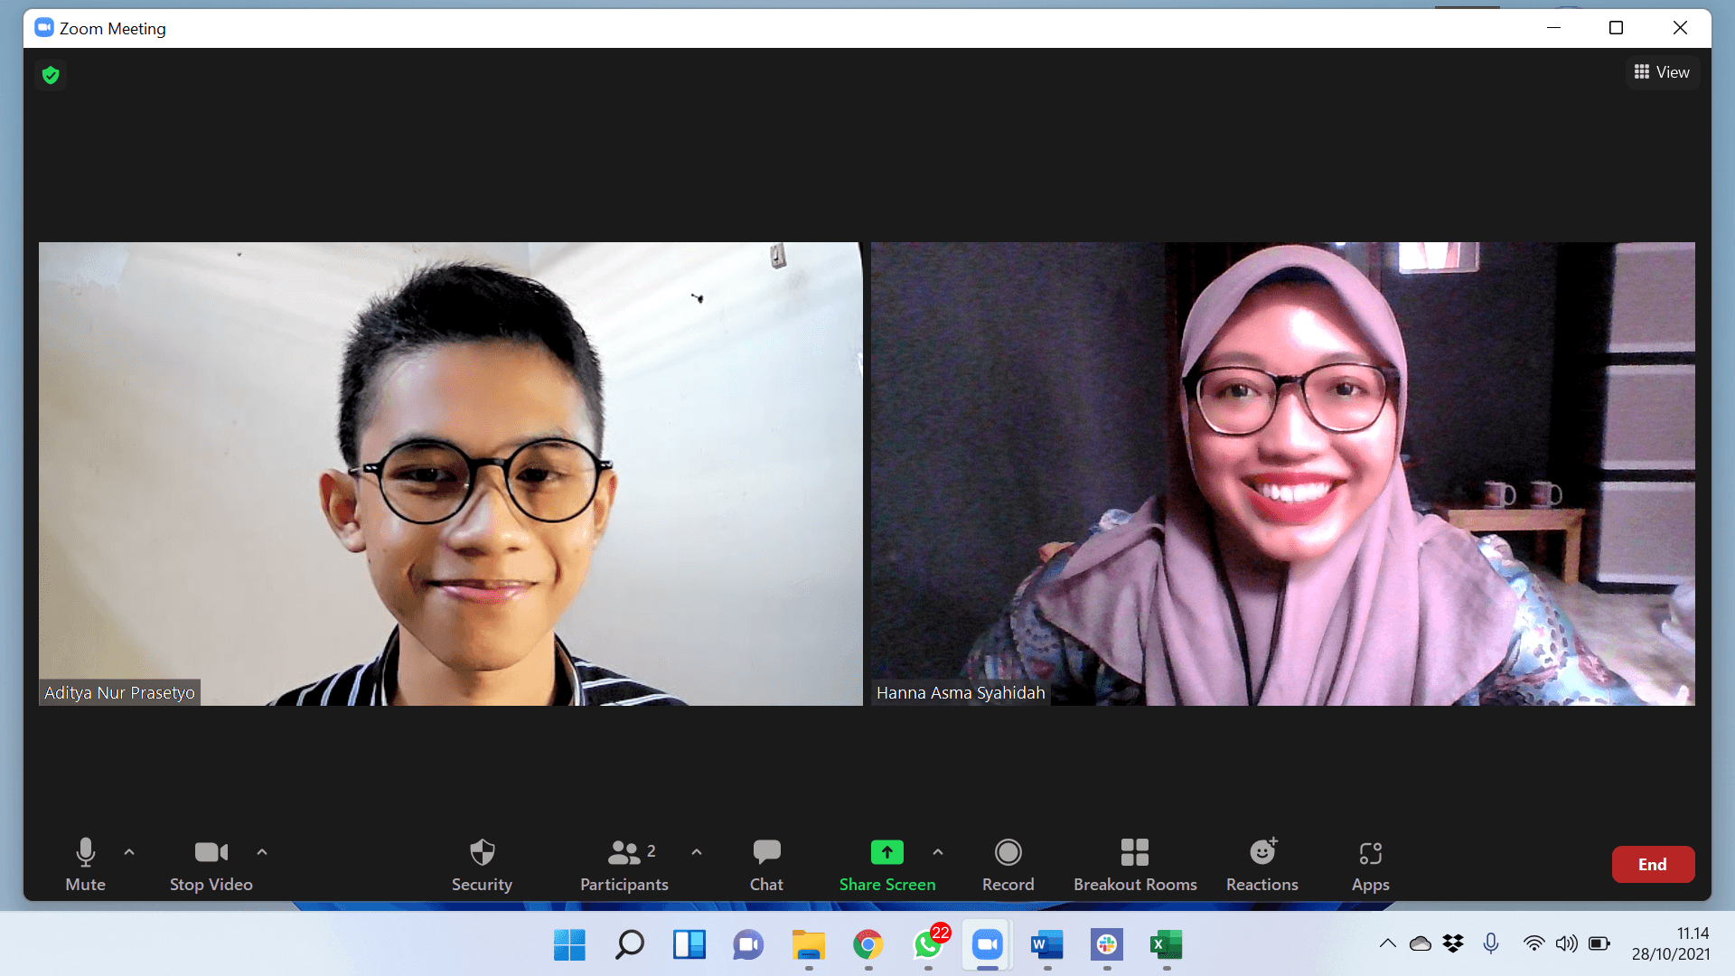The height and width of the screenshot is (976, 1735).
Task: Expand video options arrow beside Stop Video
Action: [x=262, y=851]
